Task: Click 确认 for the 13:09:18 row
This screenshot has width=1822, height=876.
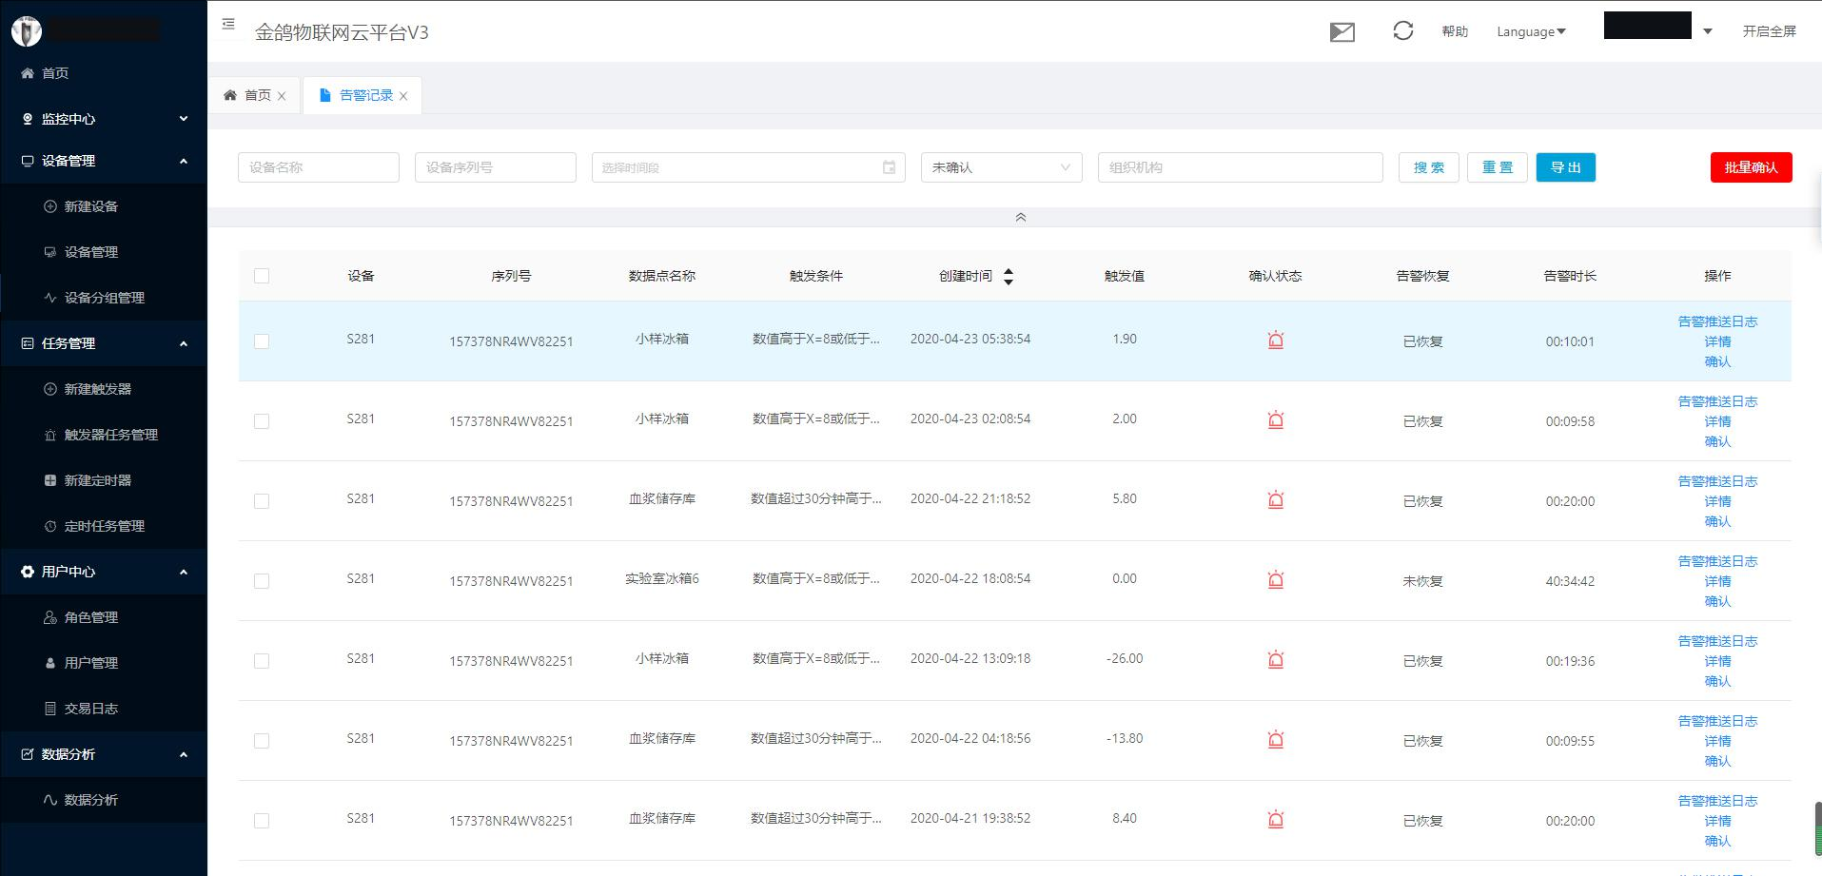Action: tap(1717, 681)
